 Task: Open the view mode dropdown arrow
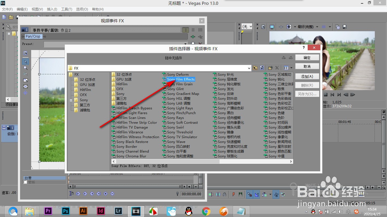click(292, 68)
